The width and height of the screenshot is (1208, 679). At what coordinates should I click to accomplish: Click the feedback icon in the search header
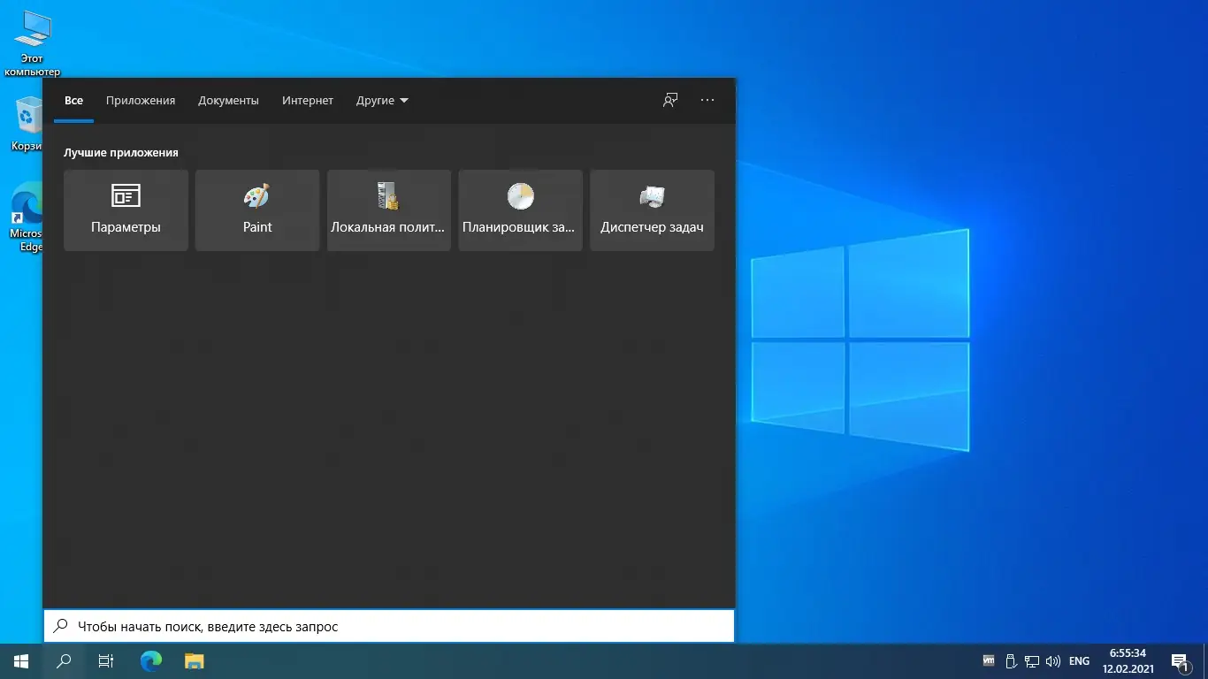click(670, 100)
